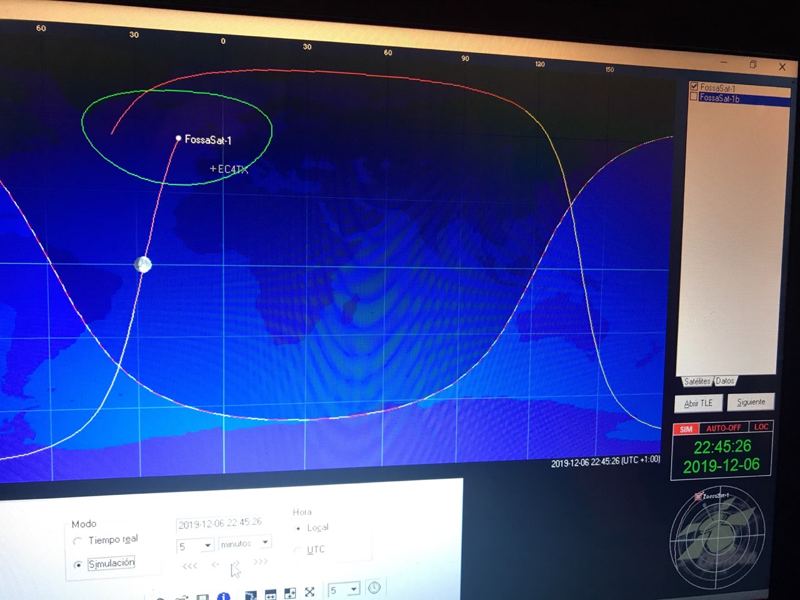Viewport: 800px width, 600px height.
Task: Click the blue info icon in toolbar
Action: (223, 596)
